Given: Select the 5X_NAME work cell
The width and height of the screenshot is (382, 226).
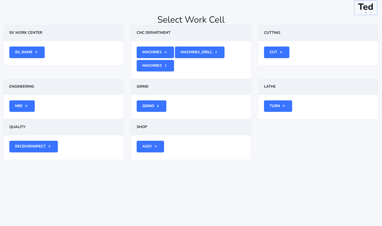Looking at the screenshot, I should [27, 52].
